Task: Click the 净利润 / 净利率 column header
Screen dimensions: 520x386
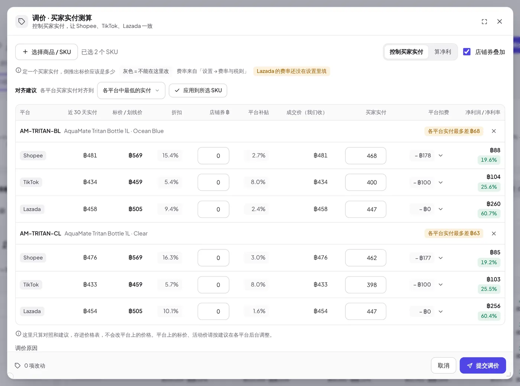Action: [483, 112]
